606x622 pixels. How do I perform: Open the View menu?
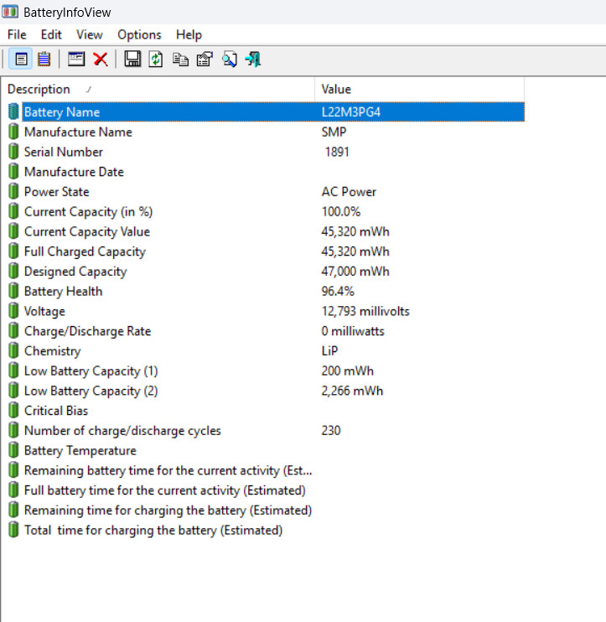click(89, 35)
